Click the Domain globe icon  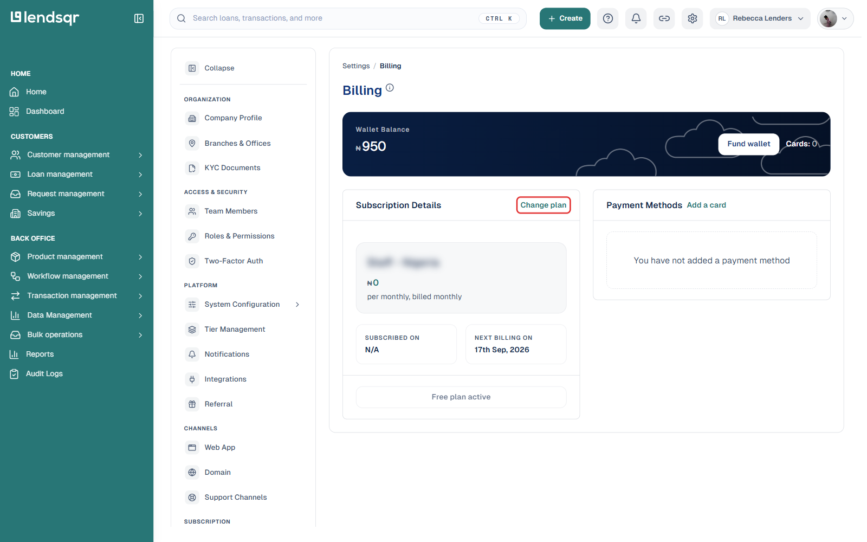192,473
